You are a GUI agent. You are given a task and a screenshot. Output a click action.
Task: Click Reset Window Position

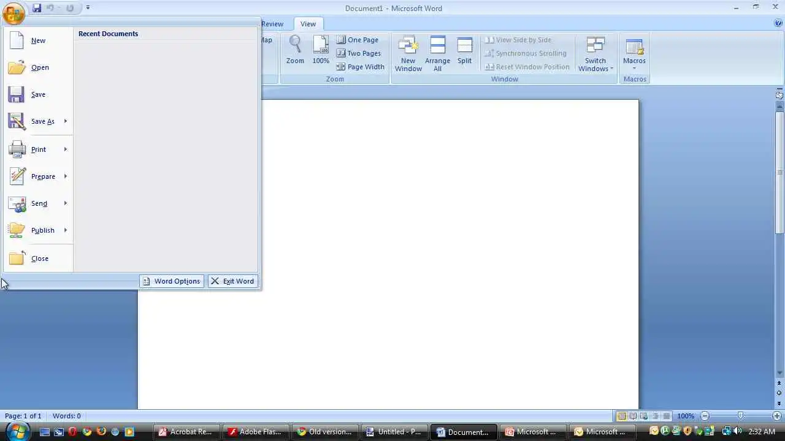(x=527, y=67)
